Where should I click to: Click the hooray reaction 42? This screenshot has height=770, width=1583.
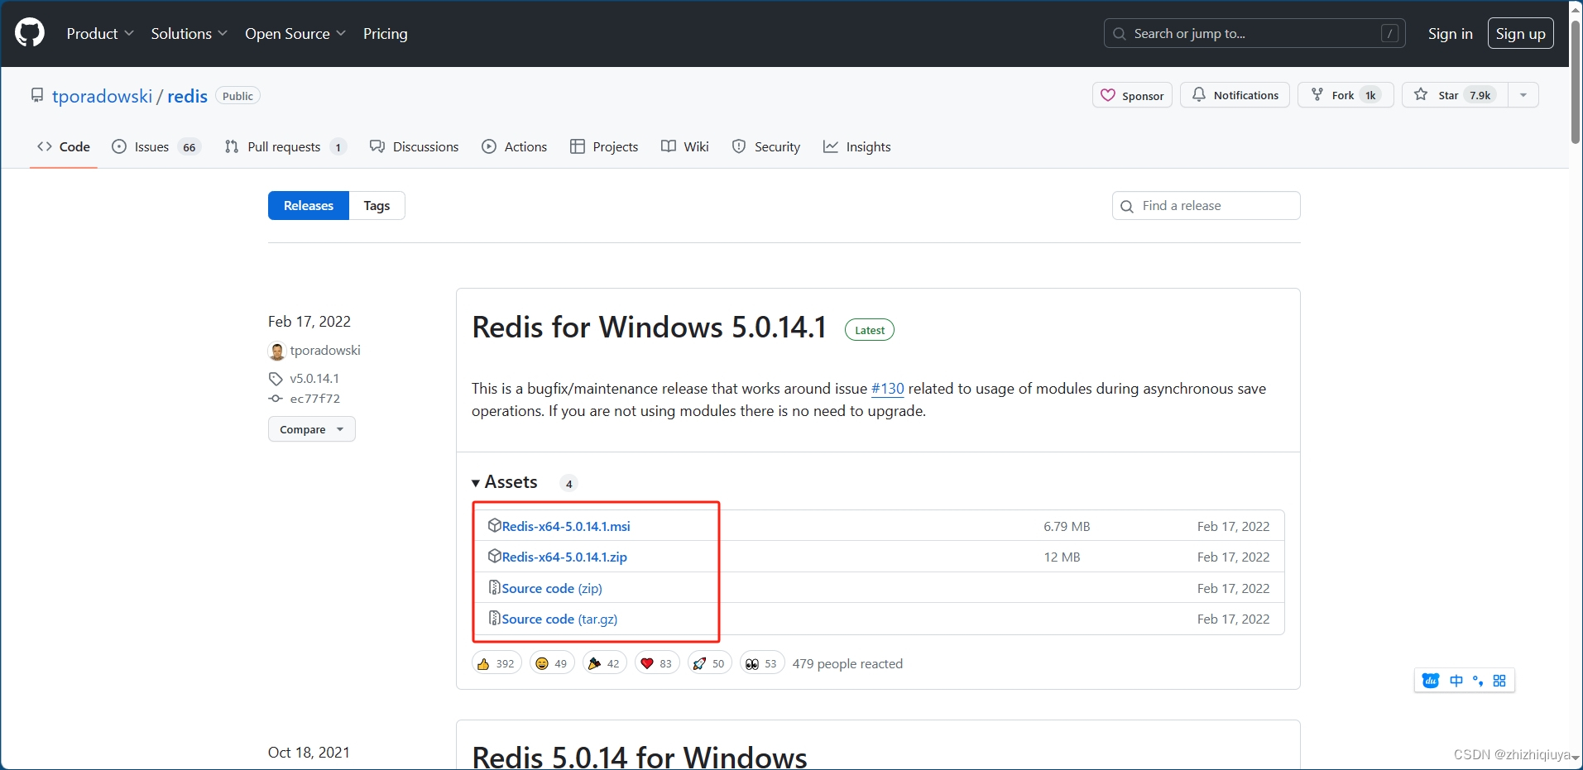(x=605, y=664)
